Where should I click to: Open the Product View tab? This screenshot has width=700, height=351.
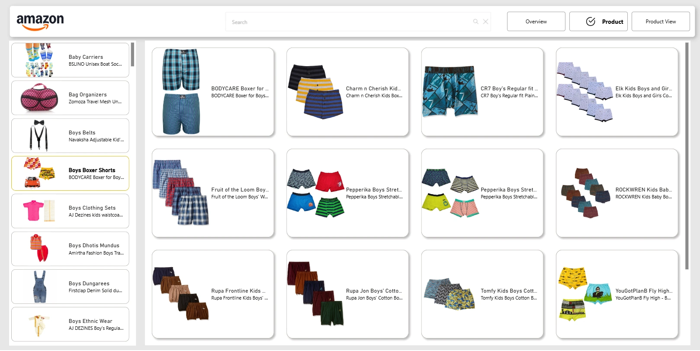click(661, 22)
